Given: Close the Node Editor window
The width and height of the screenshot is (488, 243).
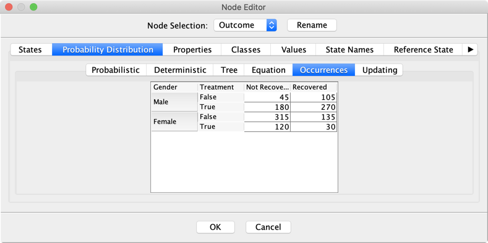Looking at the screenshot, I should pos(9,7).
